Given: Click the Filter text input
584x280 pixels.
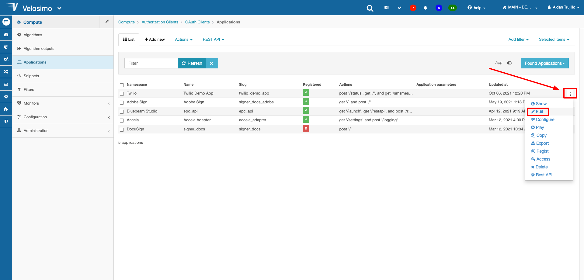Looking at the screenshot, I should 151,63.
